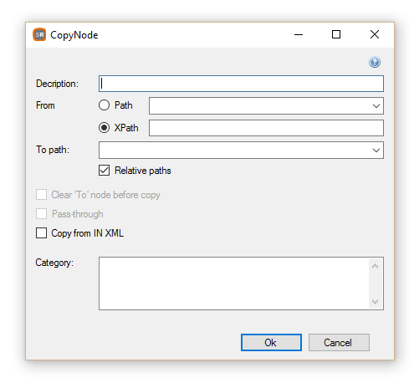This screenshot has height=383, width=414.
Task: Click inside the Category text area
Action: [233, 283]
